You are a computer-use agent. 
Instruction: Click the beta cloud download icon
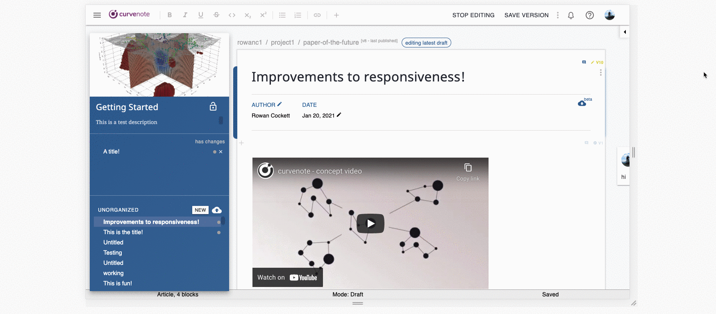582,103
